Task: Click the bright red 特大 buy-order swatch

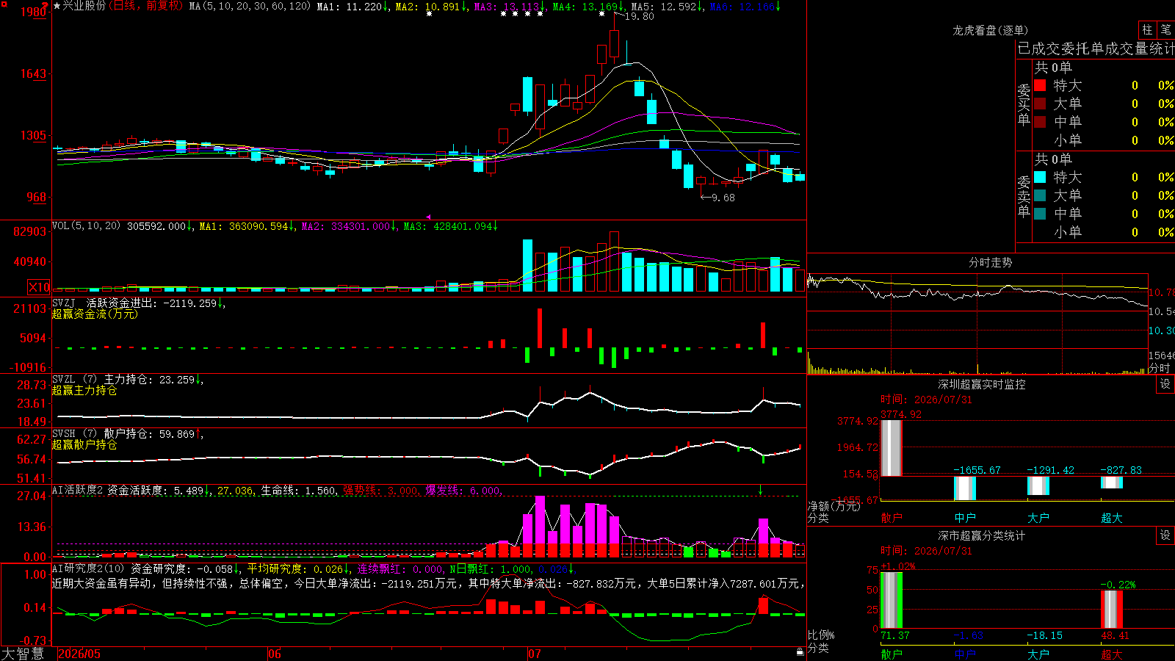Action: [1040, 85]
